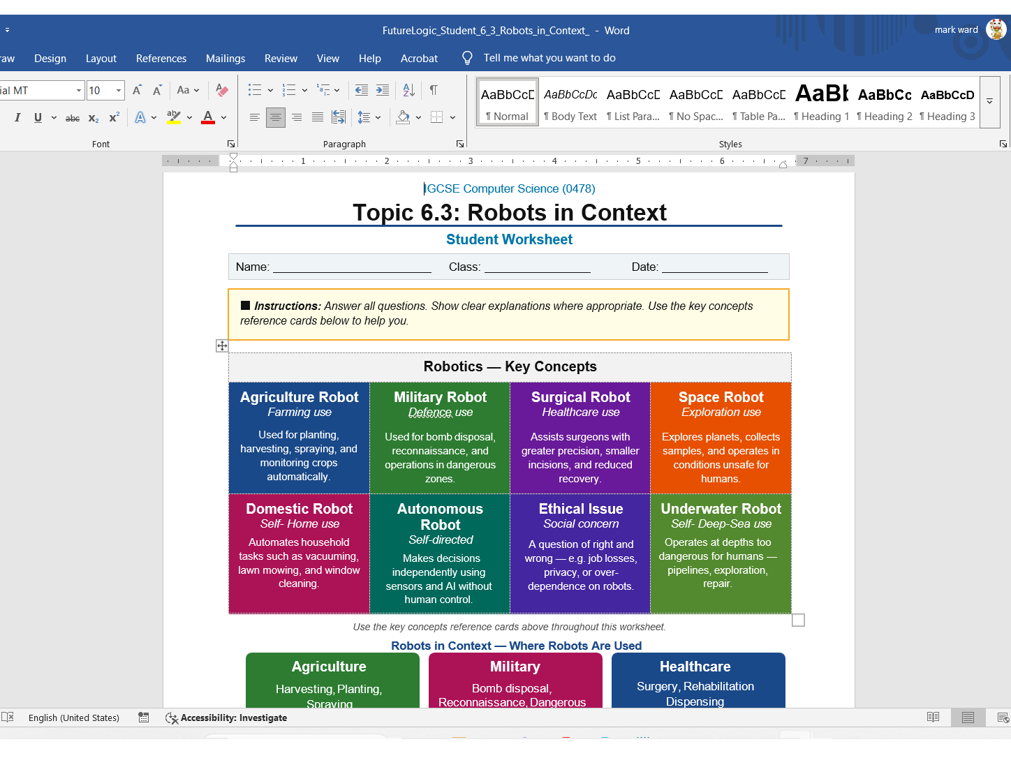Open the font name dropdown
This screenshot has width=1011, height=758.
[x=79, y=90]
